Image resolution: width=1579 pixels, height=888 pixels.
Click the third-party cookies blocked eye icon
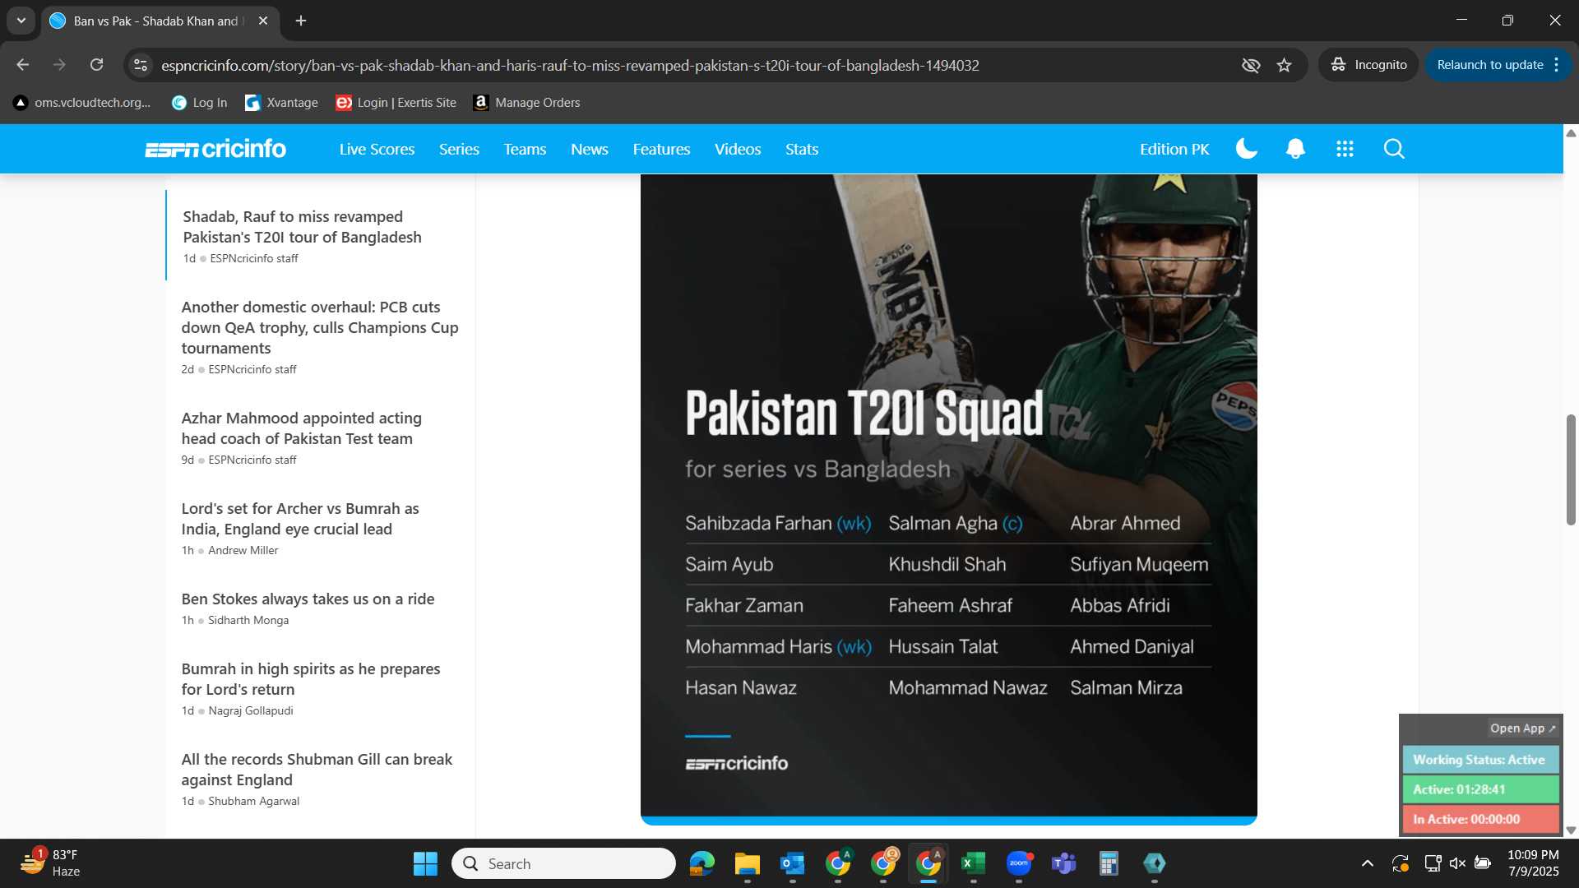tap(1251, 65)
